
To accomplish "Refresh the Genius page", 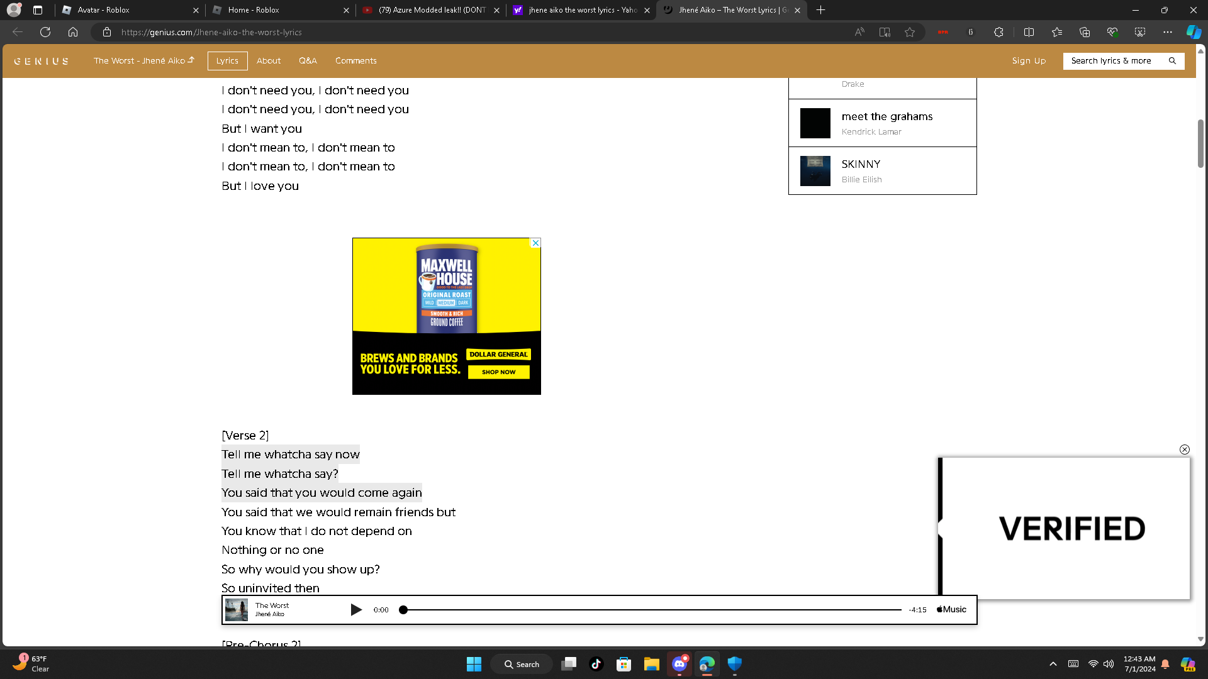I will pos(45,32).
